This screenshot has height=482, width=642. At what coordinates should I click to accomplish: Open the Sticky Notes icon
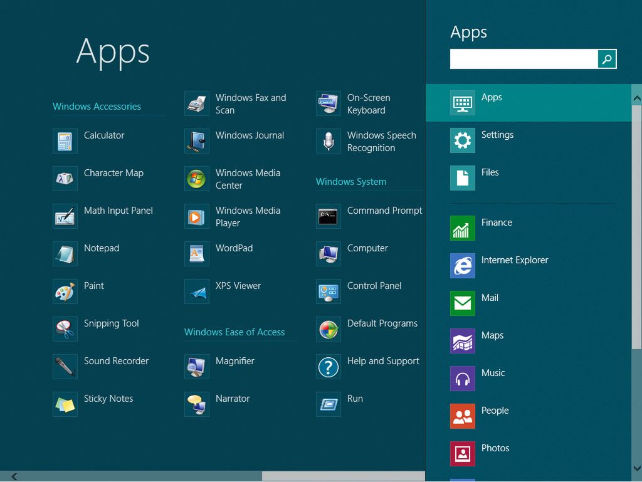[x=65, y=404]
